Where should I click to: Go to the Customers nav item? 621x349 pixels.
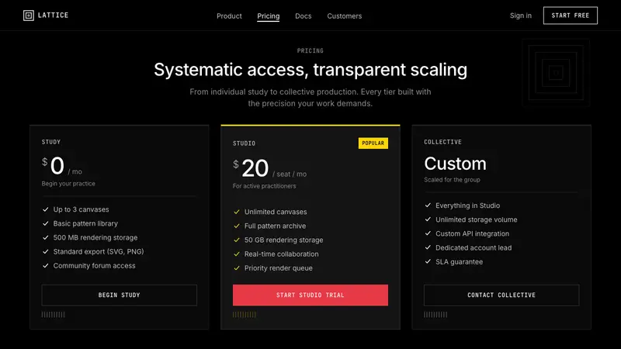(x=344, y=16)
